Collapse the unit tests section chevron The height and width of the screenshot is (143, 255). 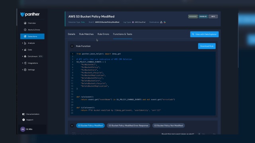coord(72,126)
